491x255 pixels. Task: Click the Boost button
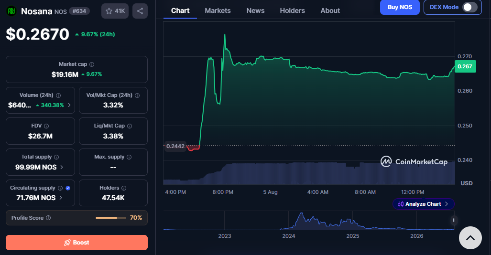[76, 243]
